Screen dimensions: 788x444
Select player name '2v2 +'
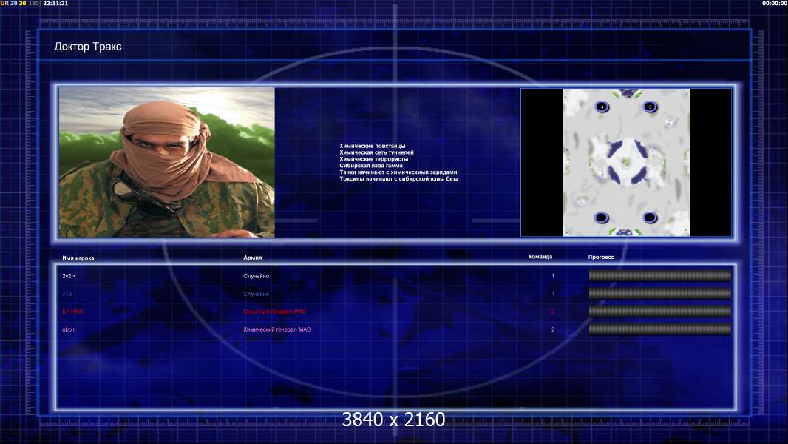(x=69, y=276)
